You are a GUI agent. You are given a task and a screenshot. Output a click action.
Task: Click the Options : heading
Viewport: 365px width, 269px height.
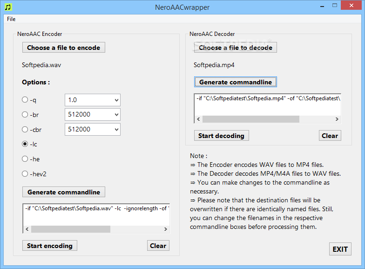pyautogui.click(x=36, y=82)
